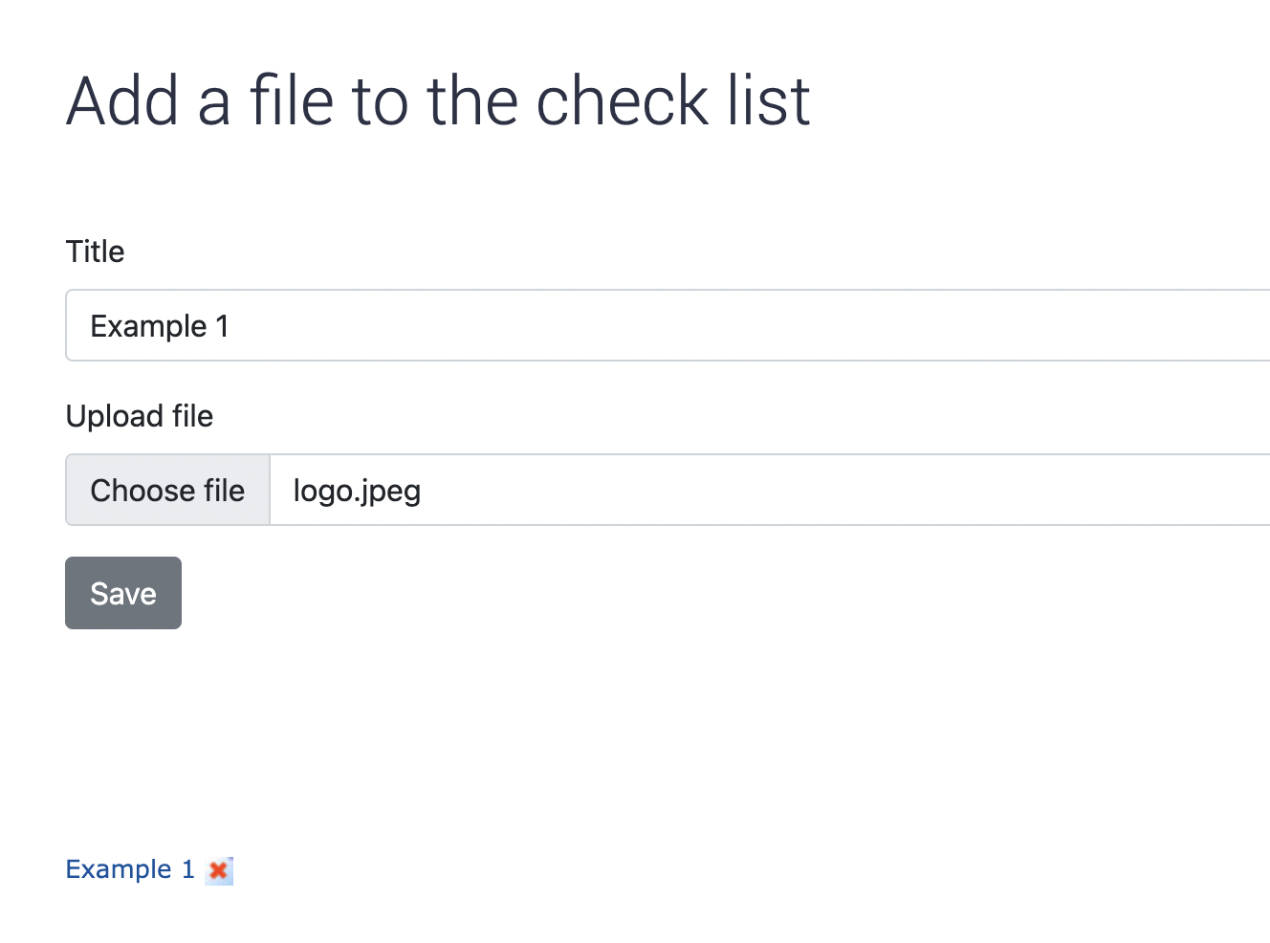The height and width of the screenshot is (943, 1270).
Task: Click the logo.jpeg filename field
Action: [x=770, y=490]
